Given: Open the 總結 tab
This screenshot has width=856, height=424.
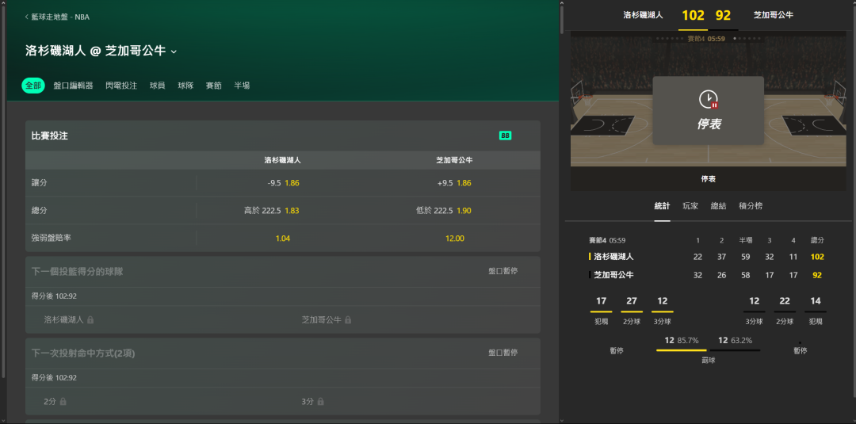Looking at the screenshot, I should 718,206.
